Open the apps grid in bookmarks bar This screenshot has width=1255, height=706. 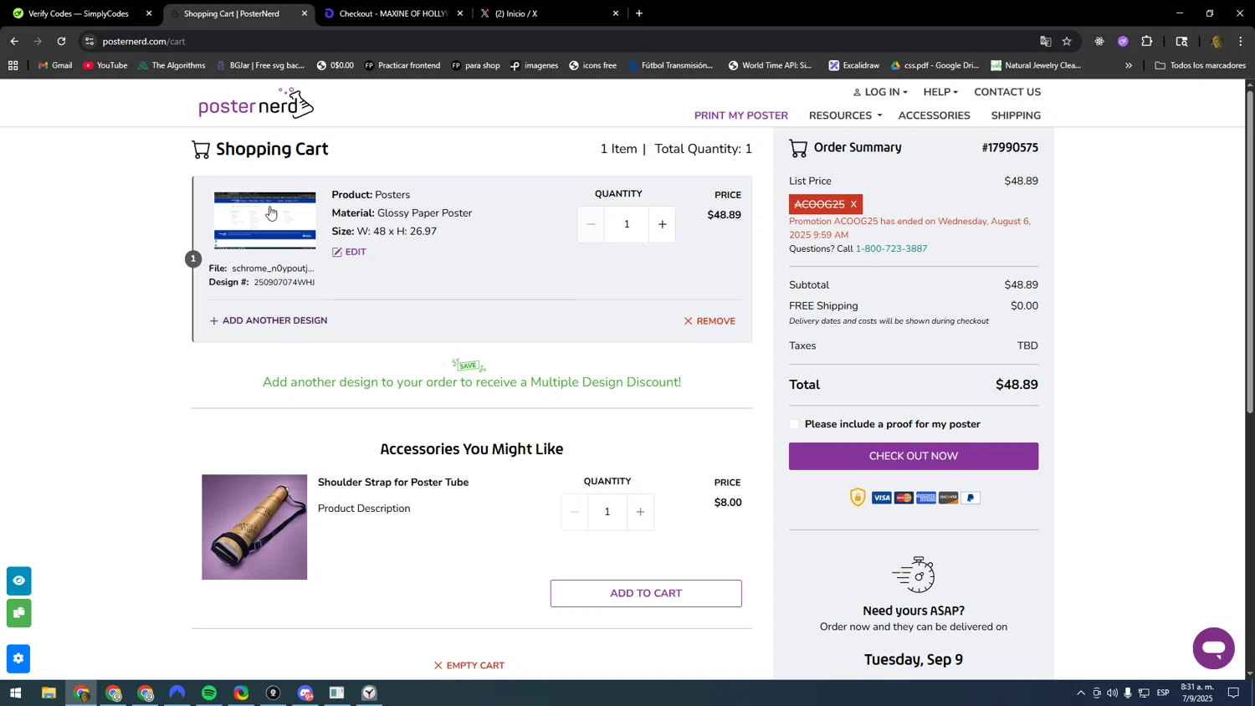[x=13, y=65]
